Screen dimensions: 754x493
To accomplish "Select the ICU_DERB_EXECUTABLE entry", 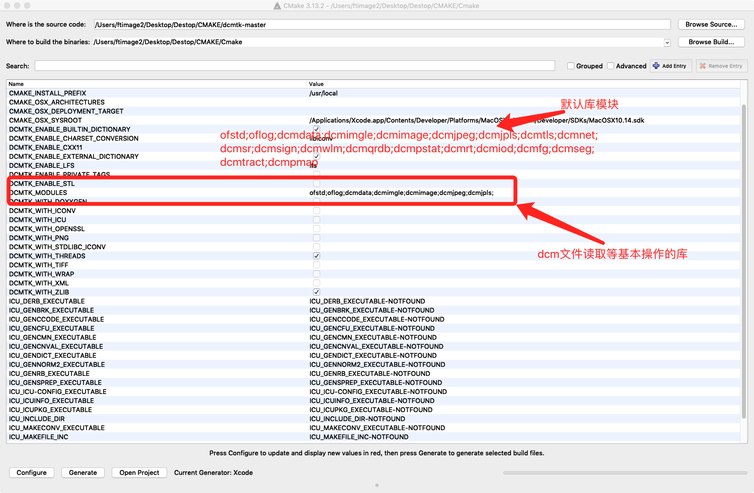I will 47,301.
